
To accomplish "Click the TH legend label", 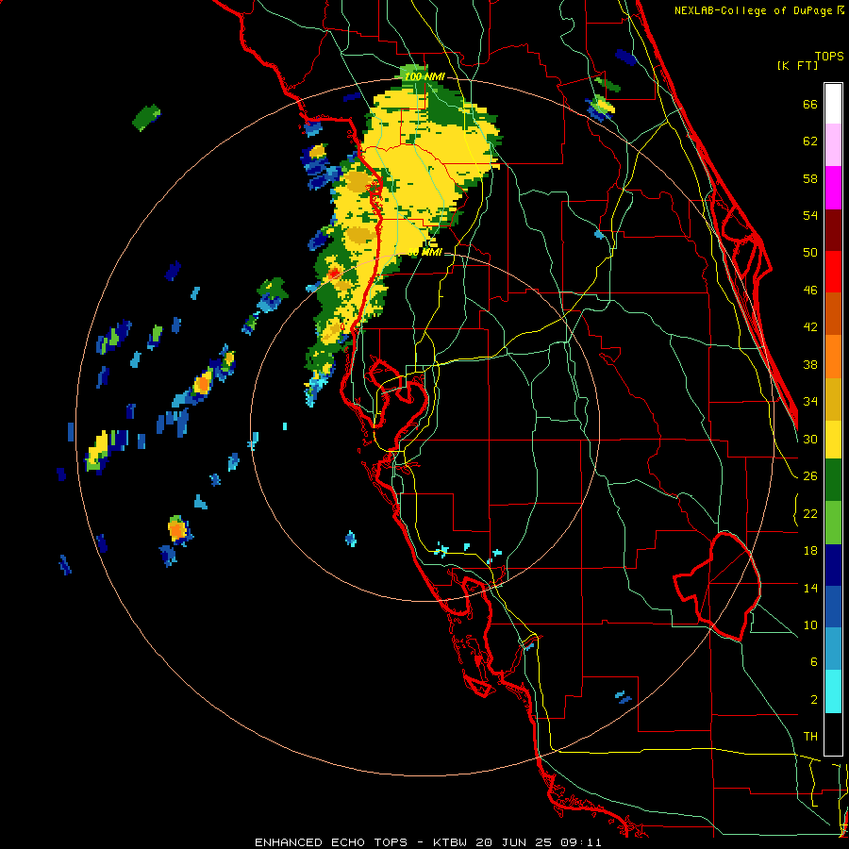I will (x=810, y=736).
